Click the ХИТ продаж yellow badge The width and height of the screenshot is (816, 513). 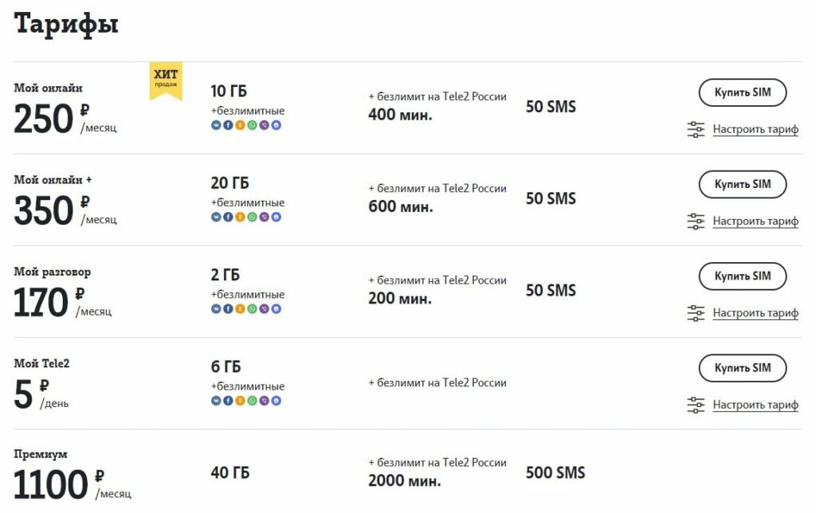[x=166, y=80]
